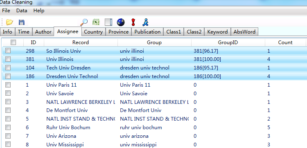Export to Excel using the spreadsheet icon

[96, 22]
